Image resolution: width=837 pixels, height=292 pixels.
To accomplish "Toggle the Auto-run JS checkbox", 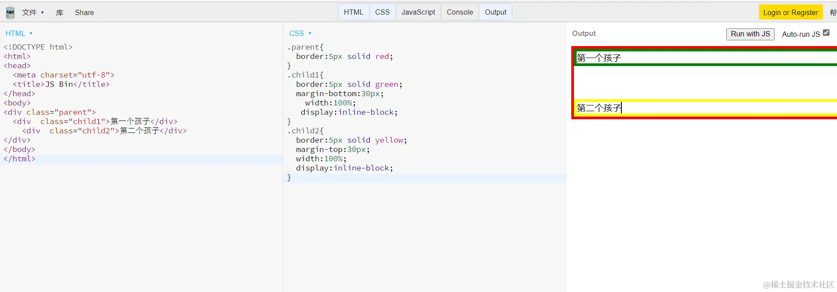I will 826,33.
